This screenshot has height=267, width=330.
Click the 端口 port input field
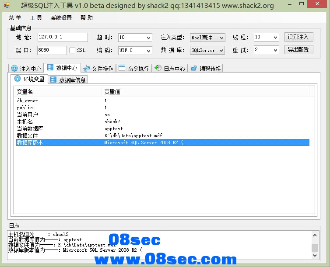pyautogui.click(x=52, y=50)
